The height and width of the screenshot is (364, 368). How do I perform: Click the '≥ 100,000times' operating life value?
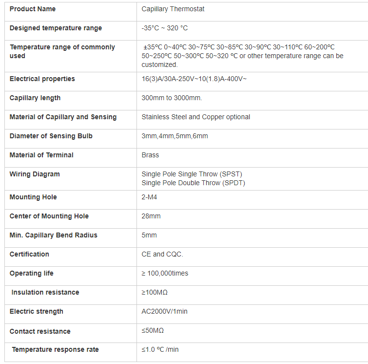pos(165,273)
